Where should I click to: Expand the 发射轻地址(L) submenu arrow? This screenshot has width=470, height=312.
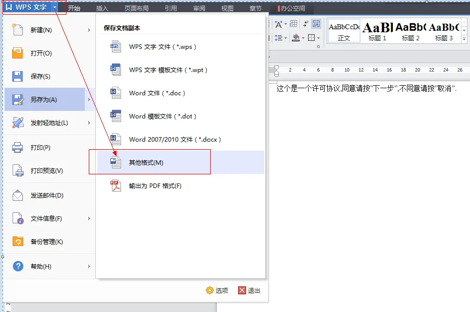[89, 122]
